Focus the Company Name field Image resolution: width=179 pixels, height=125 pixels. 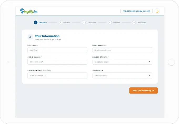point(57,75)
